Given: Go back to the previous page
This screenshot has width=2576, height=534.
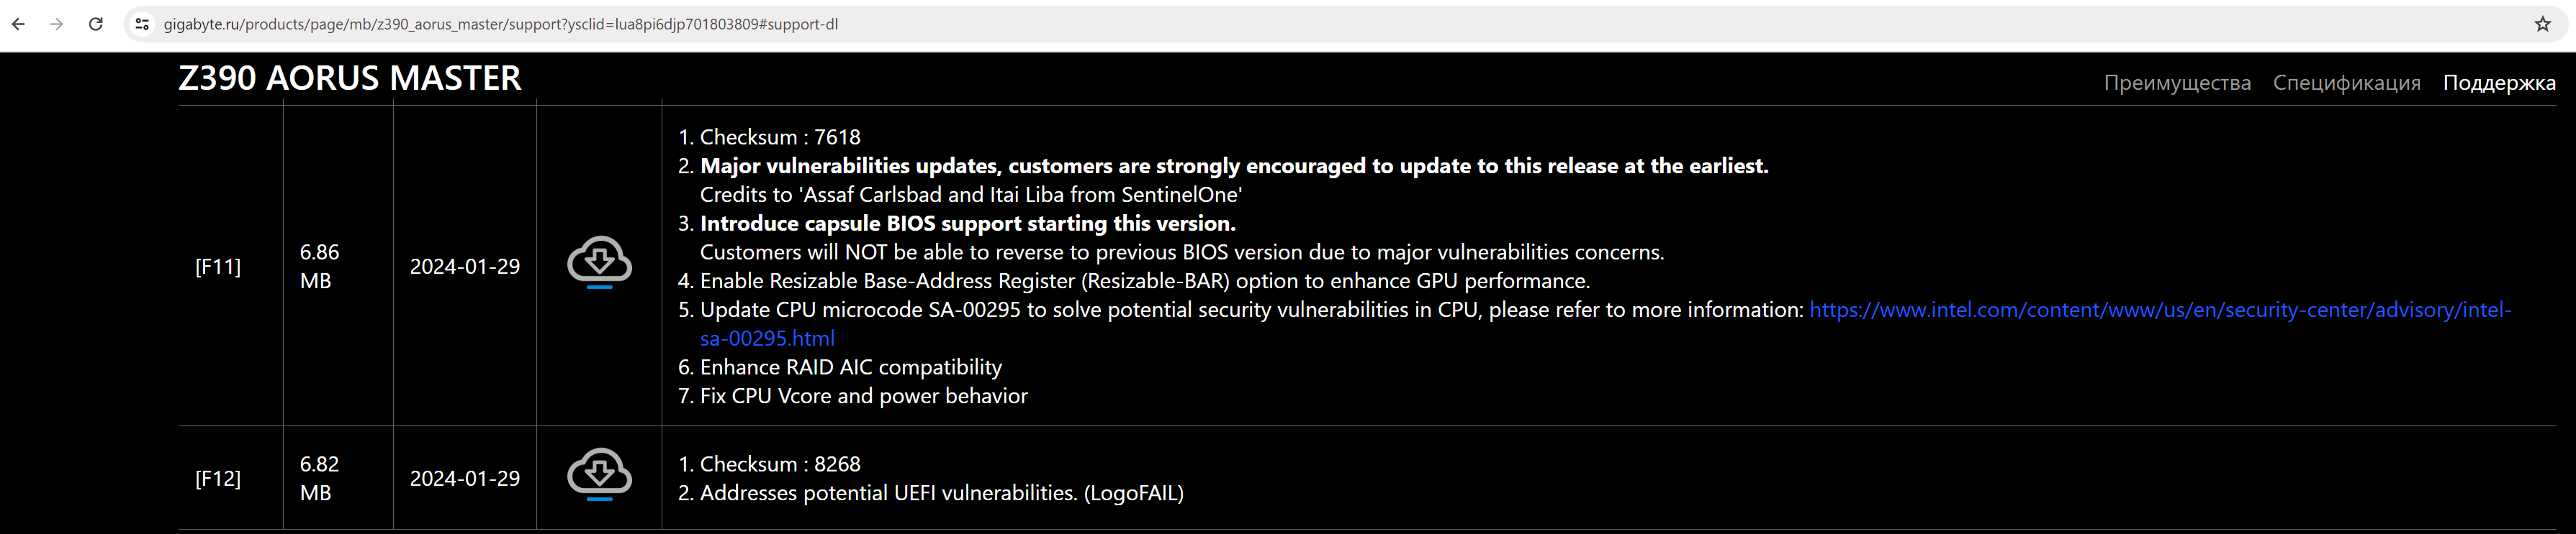Looking at the screenshot, I should coord(19,24).
